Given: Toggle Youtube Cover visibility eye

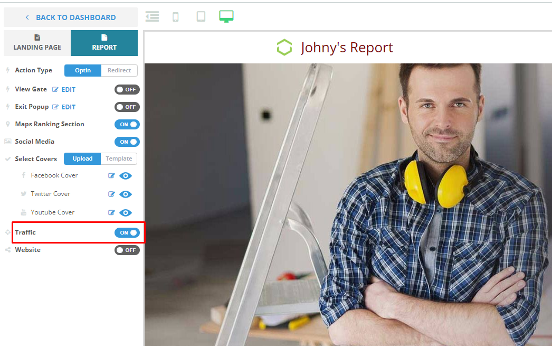Looking at the screenshot, I should pos(126,213).
